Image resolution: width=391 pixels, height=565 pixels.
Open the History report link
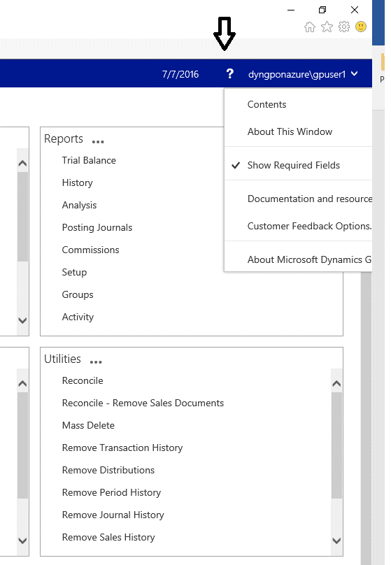pos(77,183)
